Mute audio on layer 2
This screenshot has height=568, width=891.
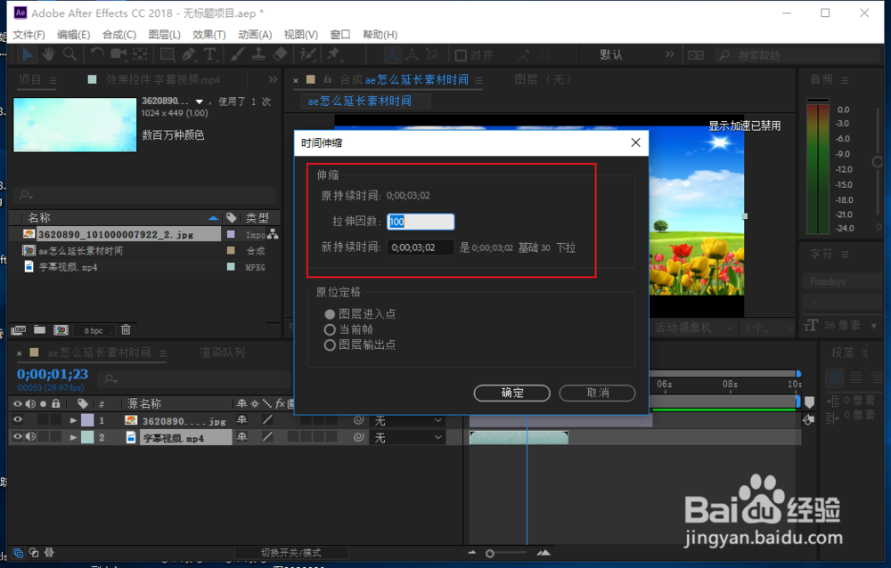point(29,436)
